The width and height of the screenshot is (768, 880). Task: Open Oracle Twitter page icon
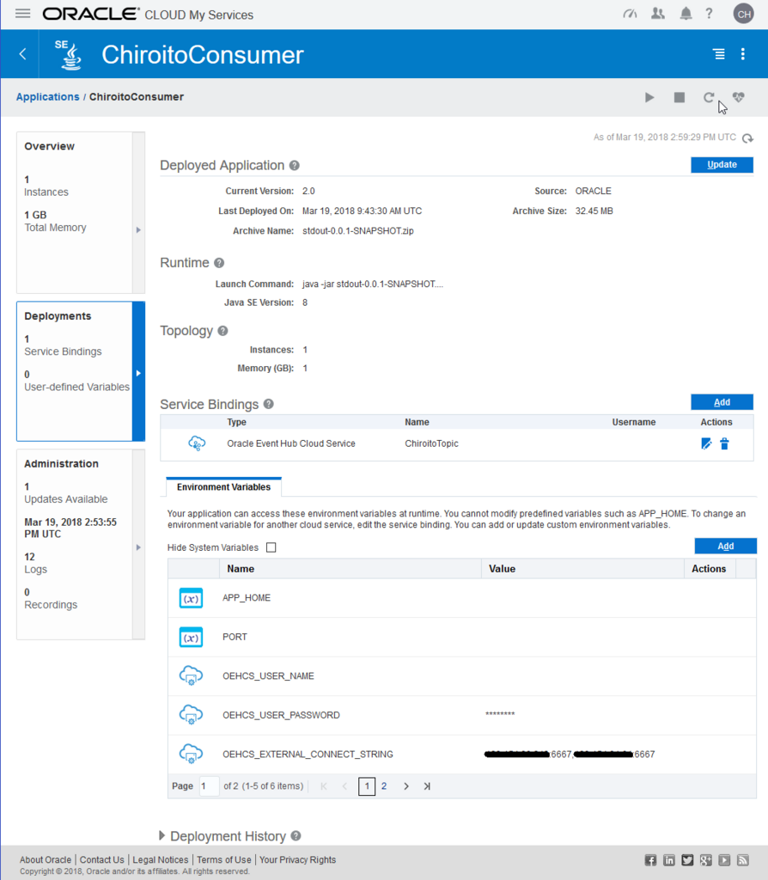(x=688, y=860)
